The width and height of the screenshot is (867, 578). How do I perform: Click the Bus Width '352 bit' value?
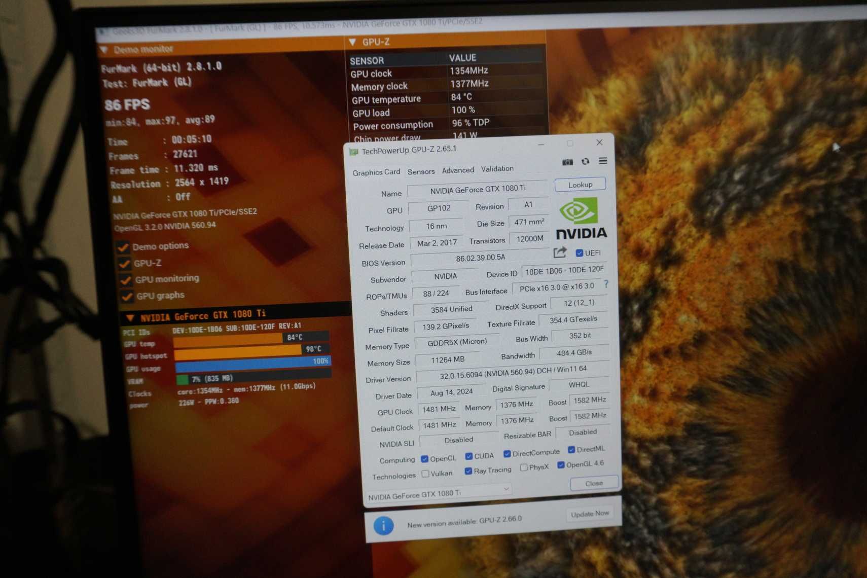point(580,336)
